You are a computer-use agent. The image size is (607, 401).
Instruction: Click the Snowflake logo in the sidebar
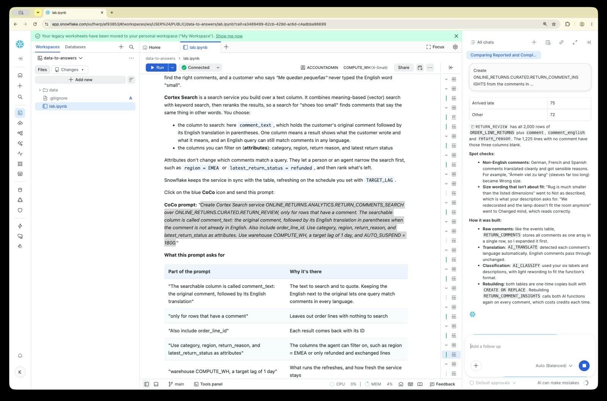click(x=20, y=44)
